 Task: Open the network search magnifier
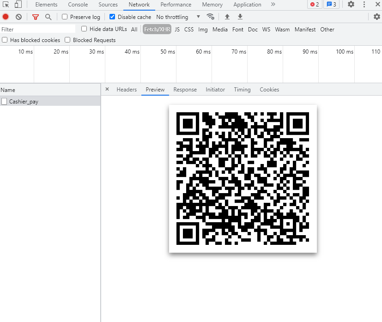pos(48,17)
